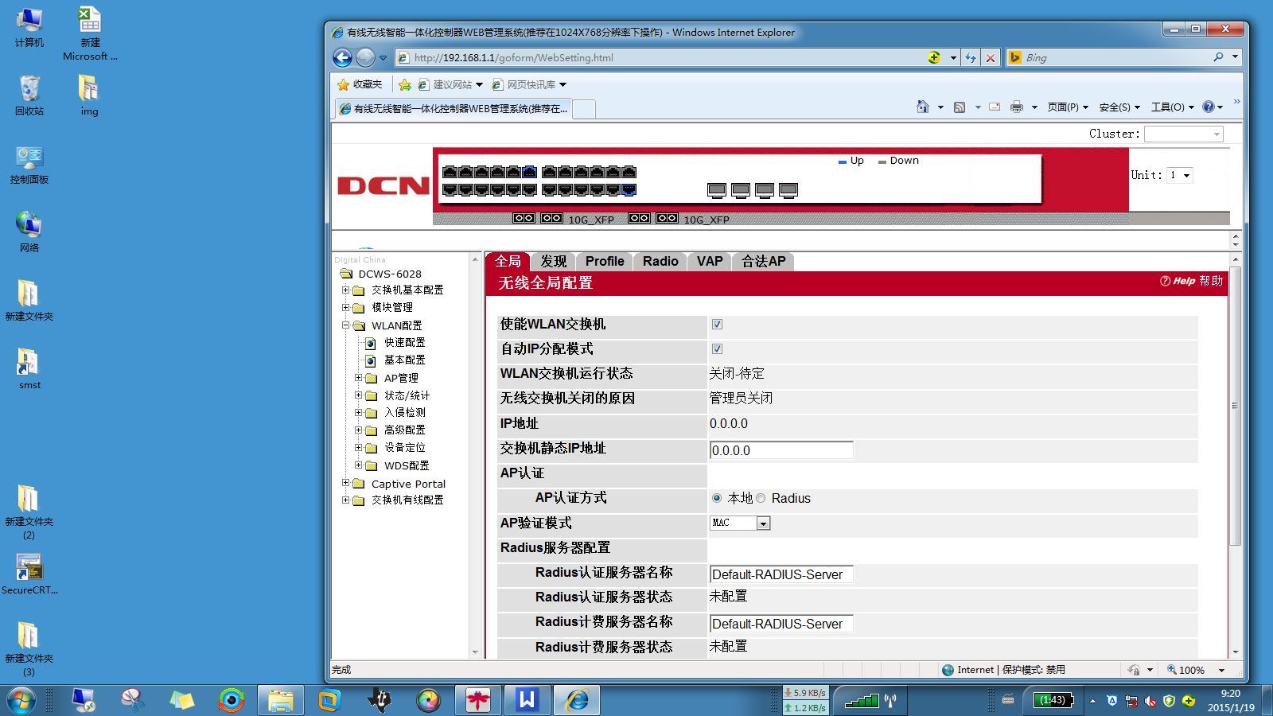The image size is (1273, 716).
Task: Switch to the Radio tab
Action: coord(660,261)
